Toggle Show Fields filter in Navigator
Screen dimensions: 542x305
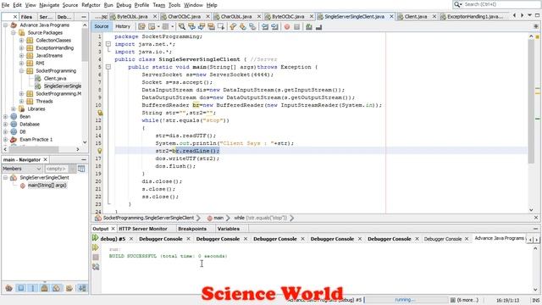coord(21,288)
